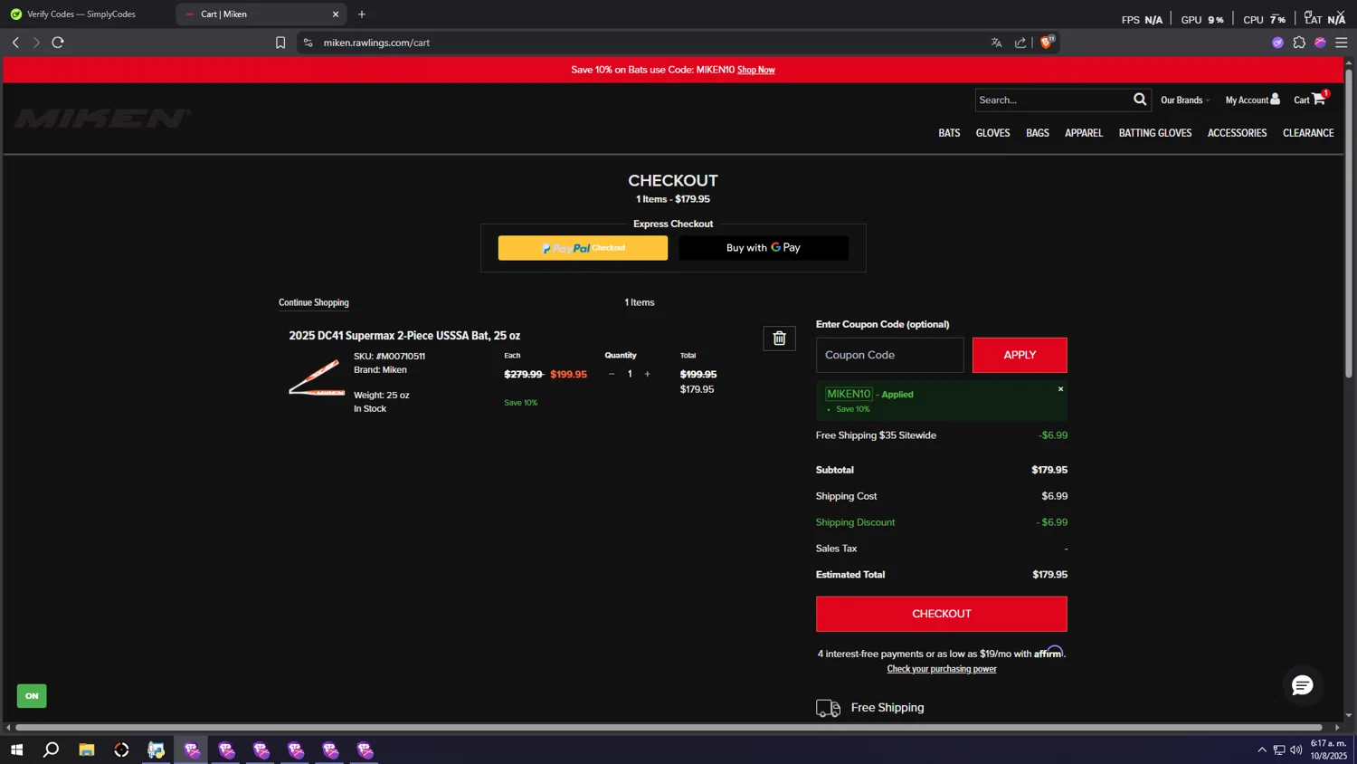The width and height of the screenshot is (1357, 764).
Task: Open the search magnifier icon
Action: click(1140, 100)
